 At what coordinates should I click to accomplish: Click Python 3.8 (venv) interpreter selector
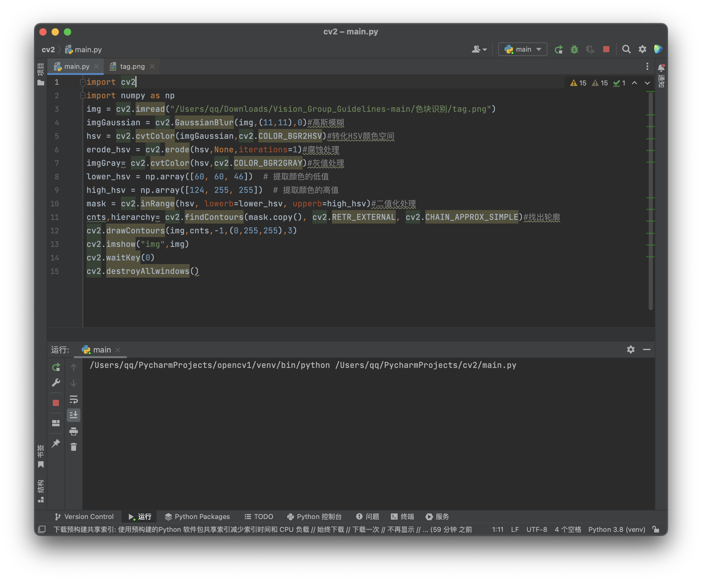coord(616,529)
